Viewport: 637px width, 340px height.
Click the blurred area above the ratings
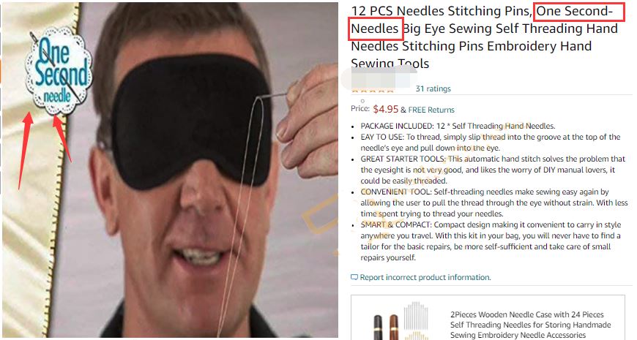click(379, 78)
